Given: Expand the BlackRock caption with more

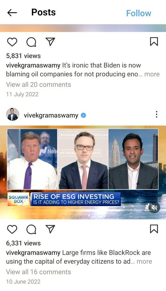Looking at the screenshot, I should [x=144, y=261].
